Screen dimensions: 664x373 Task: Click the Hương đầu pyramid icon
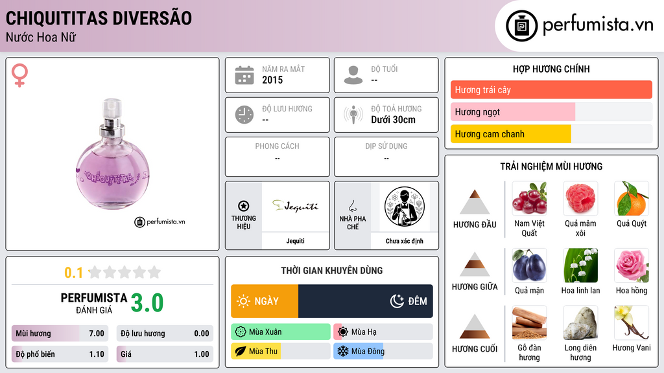475,202
